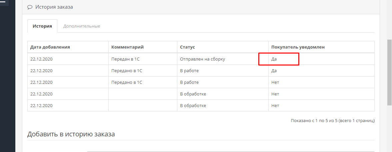Click the Показано с 1 по 5 pagination text

click(333, 120)
